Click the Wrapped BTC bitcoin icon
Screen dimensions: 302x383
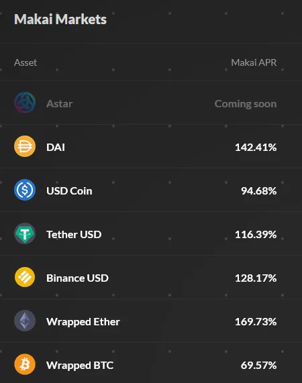click(25, 364)
